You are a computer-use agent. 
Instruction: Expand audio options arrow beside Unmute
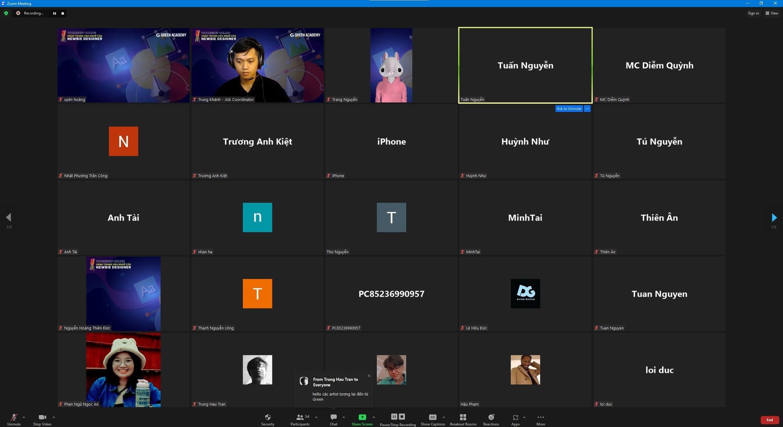[24, 417]
